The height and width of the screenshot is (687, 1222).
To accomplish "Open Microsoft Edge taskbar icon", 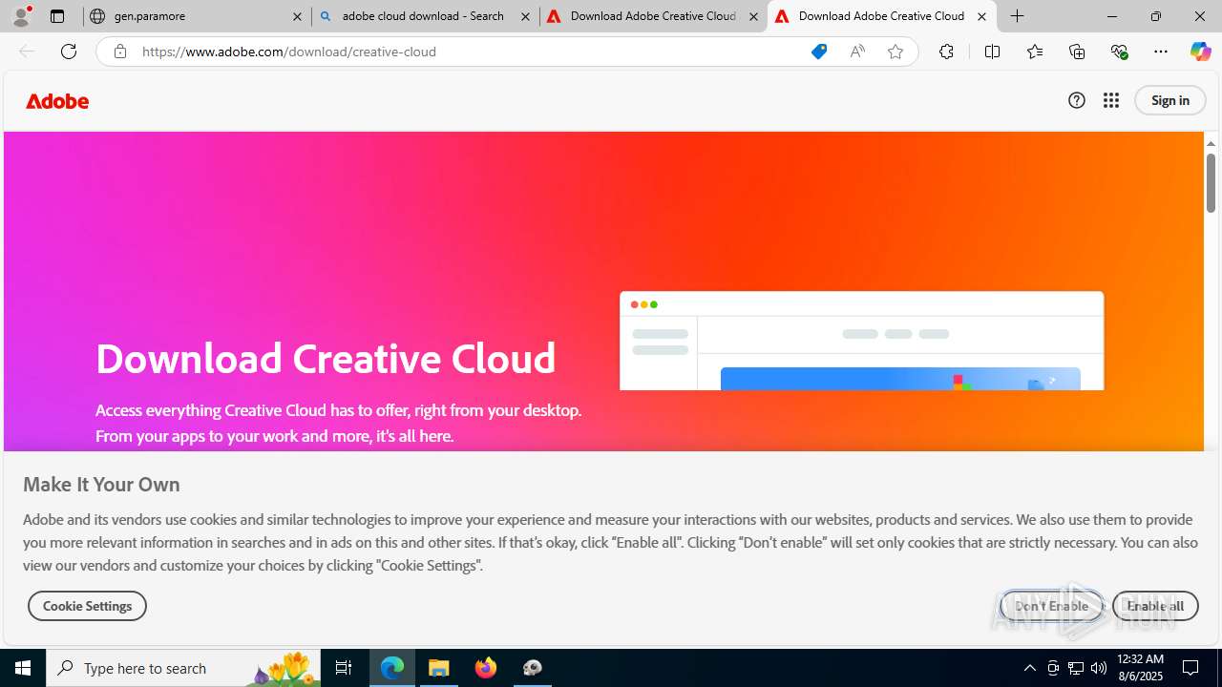I will point(392,668).
